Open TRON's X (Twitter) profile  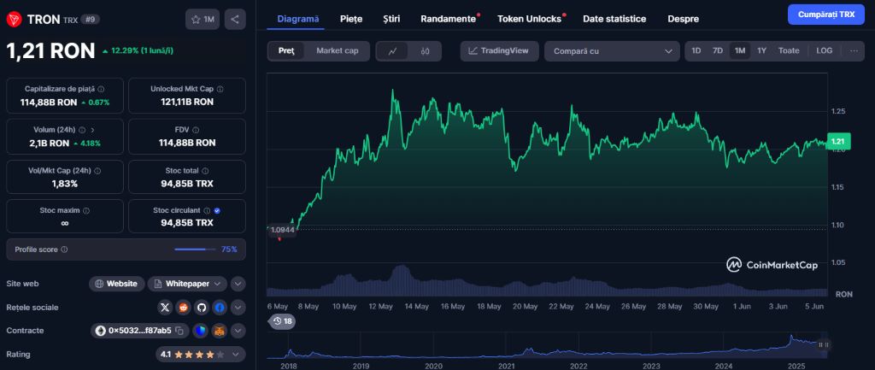pos(166,307)
